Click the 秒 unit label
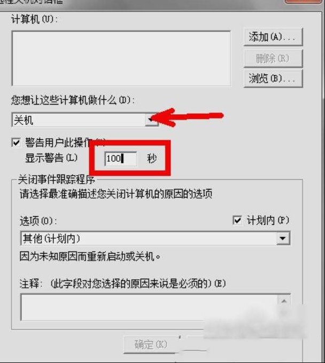The image size is (325, 363). [x=152, y=159]
